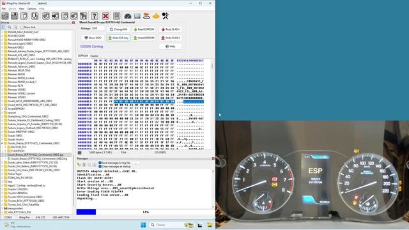409x230 pixels.
Task: Click the blank page toolbar icon
Action: (x=24, y=16)
